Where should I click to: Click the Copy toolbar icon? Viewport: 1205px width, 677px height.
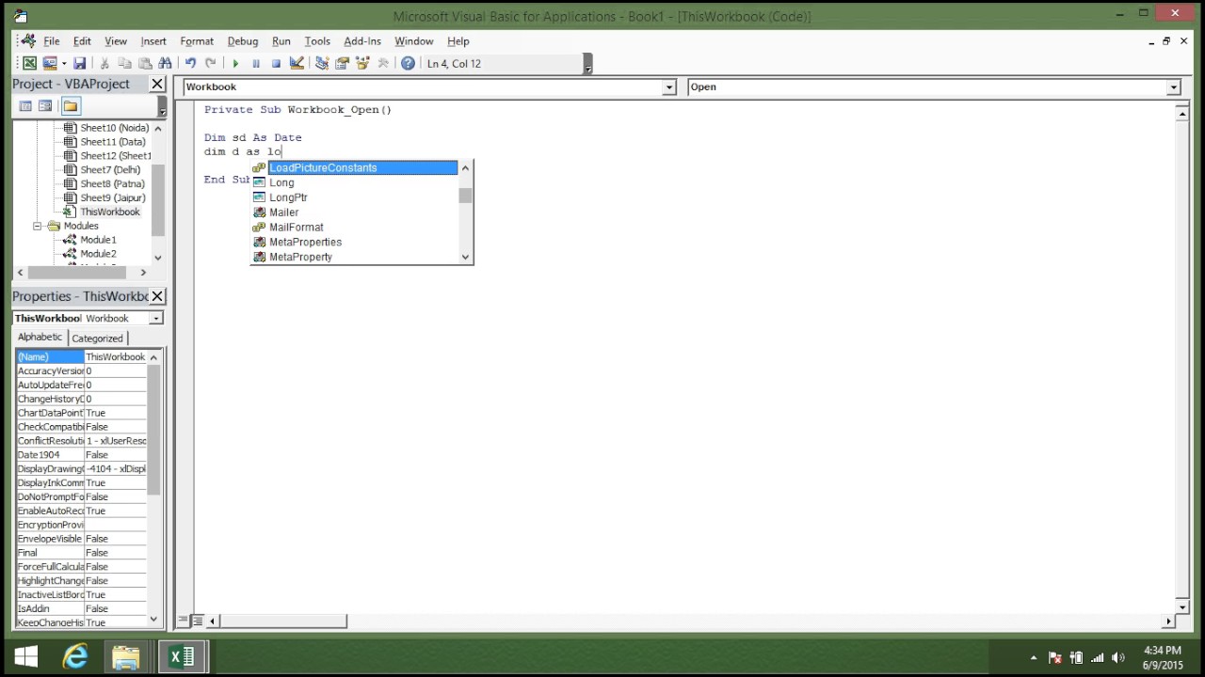[x=124, y=63]
